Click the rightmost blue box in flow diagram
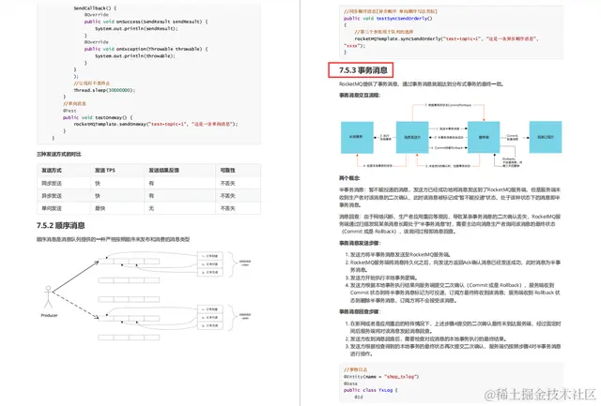601x406 pixels. point(546,137)
